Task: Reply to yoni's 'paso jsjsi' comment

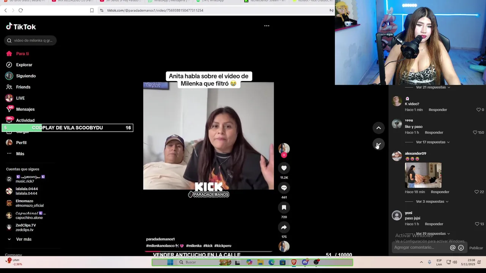Action: click(x=434, y=224)
